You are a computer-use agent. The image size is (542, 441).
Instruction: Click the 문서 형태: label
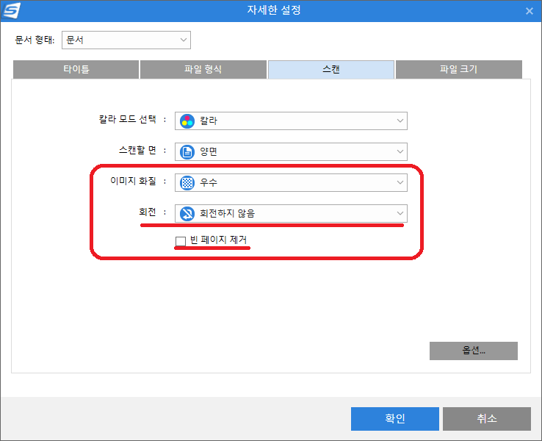[x=35, y=40]
